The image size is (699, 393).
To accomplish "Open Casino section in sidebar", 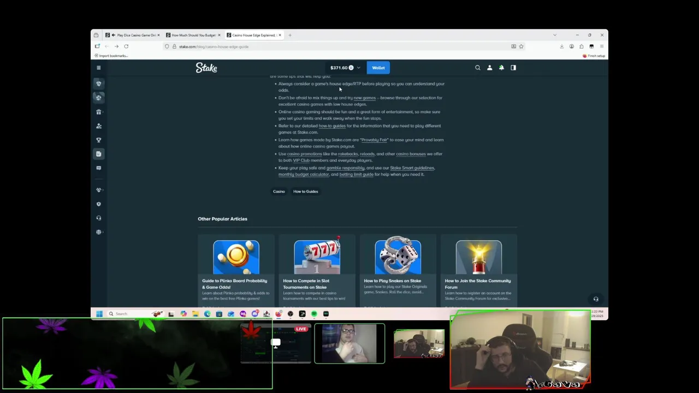I will coord(99,84).
